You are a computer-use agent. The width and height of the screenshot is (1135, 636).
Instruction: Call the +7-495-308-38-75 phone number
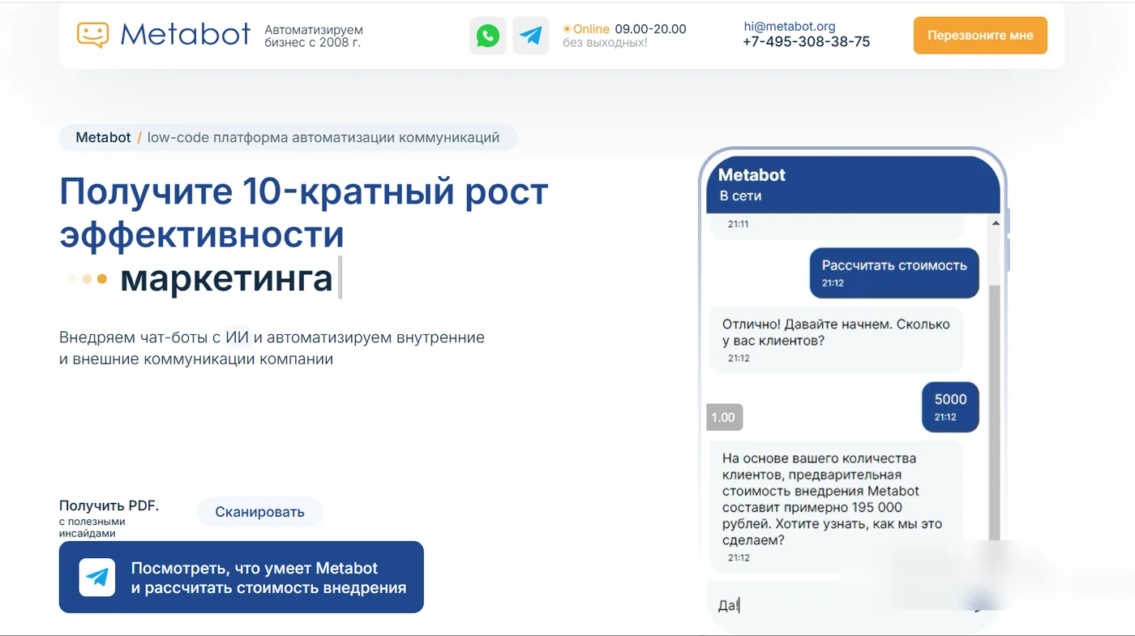pyautogui.click(x=807, y=42)
